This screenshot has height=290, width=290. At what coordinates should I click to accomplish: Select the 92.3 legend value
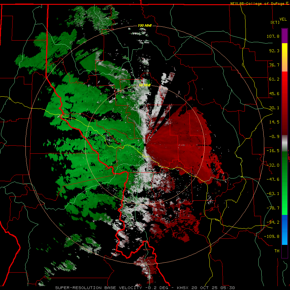click(274, 51)
